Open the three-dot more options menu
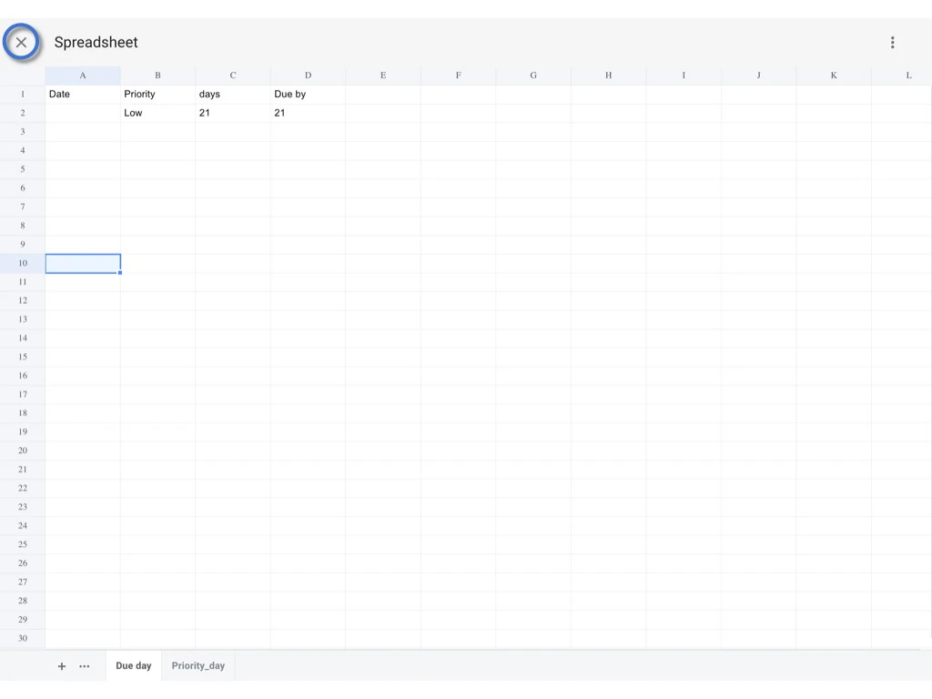Image resolution: width=932 pixels, height=699 pixels. 892,42
